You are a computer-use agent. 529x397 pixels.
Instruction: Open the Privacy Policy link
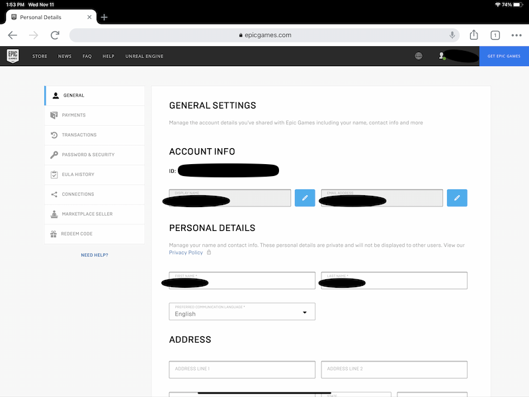186,253
